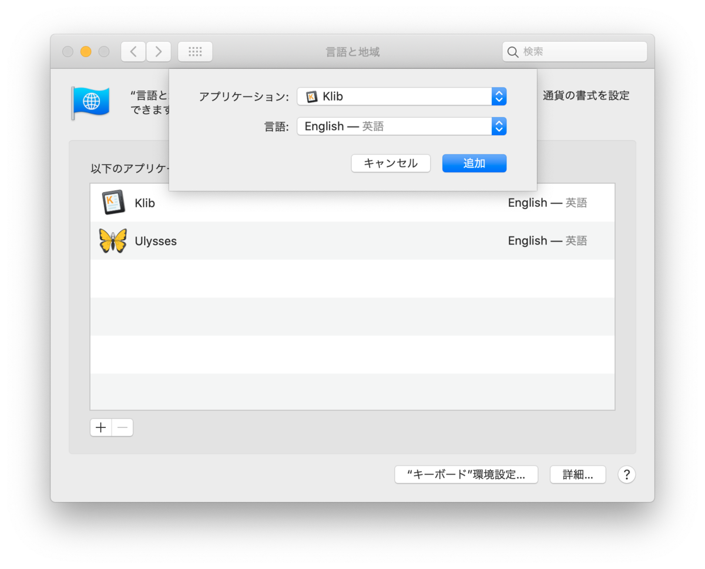Screen dimensions: 705x569
Task: Click the blue flag Language & Region icon
Action: [90, 102]
